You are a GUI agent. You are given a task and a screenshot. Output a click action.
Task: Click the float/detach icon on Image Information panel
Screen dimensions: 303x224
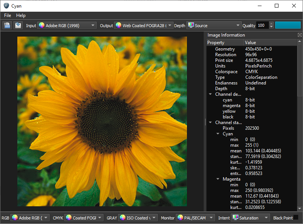click(x=300, y=35)
